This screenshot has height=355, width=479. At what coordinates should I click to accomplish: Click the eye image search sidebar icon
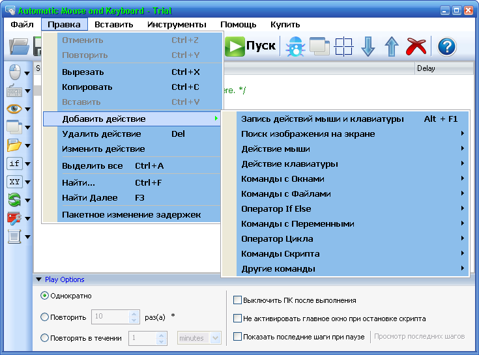click(14, 109)
